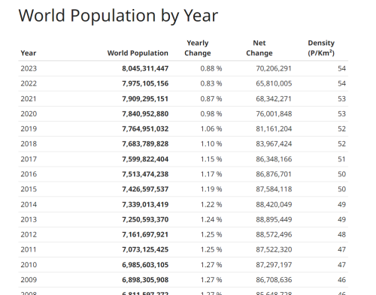Click population value 7,840,952,880
The width and height of the screenshot is (376, 295).
click(145, 114)
